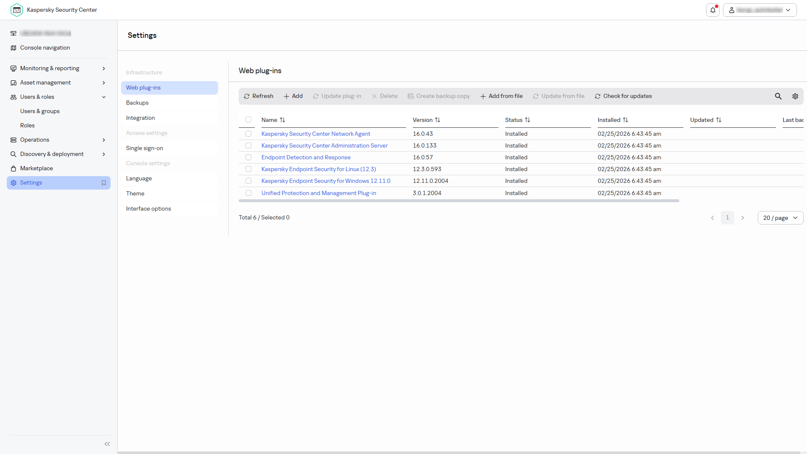The width and height of the screenshot is (807, 454).
Task: Open the 20 / page dropdown
Action: coord(781,218)
